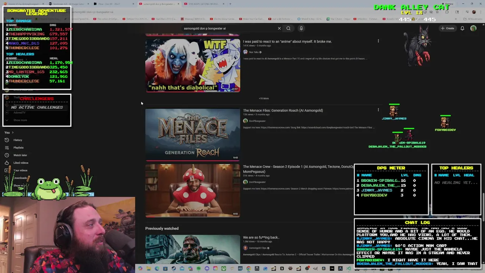This screenshot has height=273, width=485.
Task: Visit DonPBongwater channel under Generation Roach
Action: tap(257, 121)
